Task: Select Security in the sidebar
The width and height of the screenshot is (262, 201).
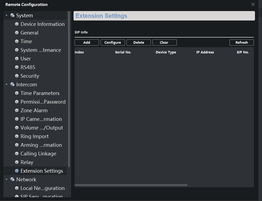Action: 30,76
